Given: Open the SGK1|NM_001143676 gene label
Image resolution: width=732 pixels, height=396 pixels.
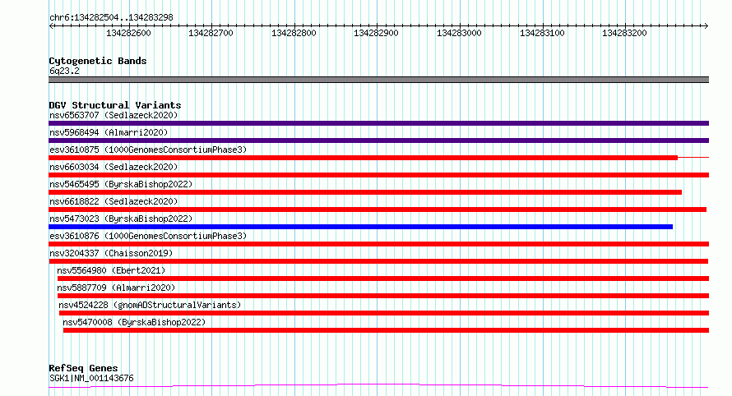Looking at the screenshot, I should [x=91, y=378].
